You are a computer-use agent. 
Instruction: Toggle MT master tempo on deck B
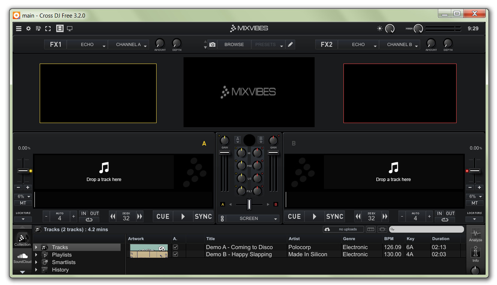pos(475,203)
